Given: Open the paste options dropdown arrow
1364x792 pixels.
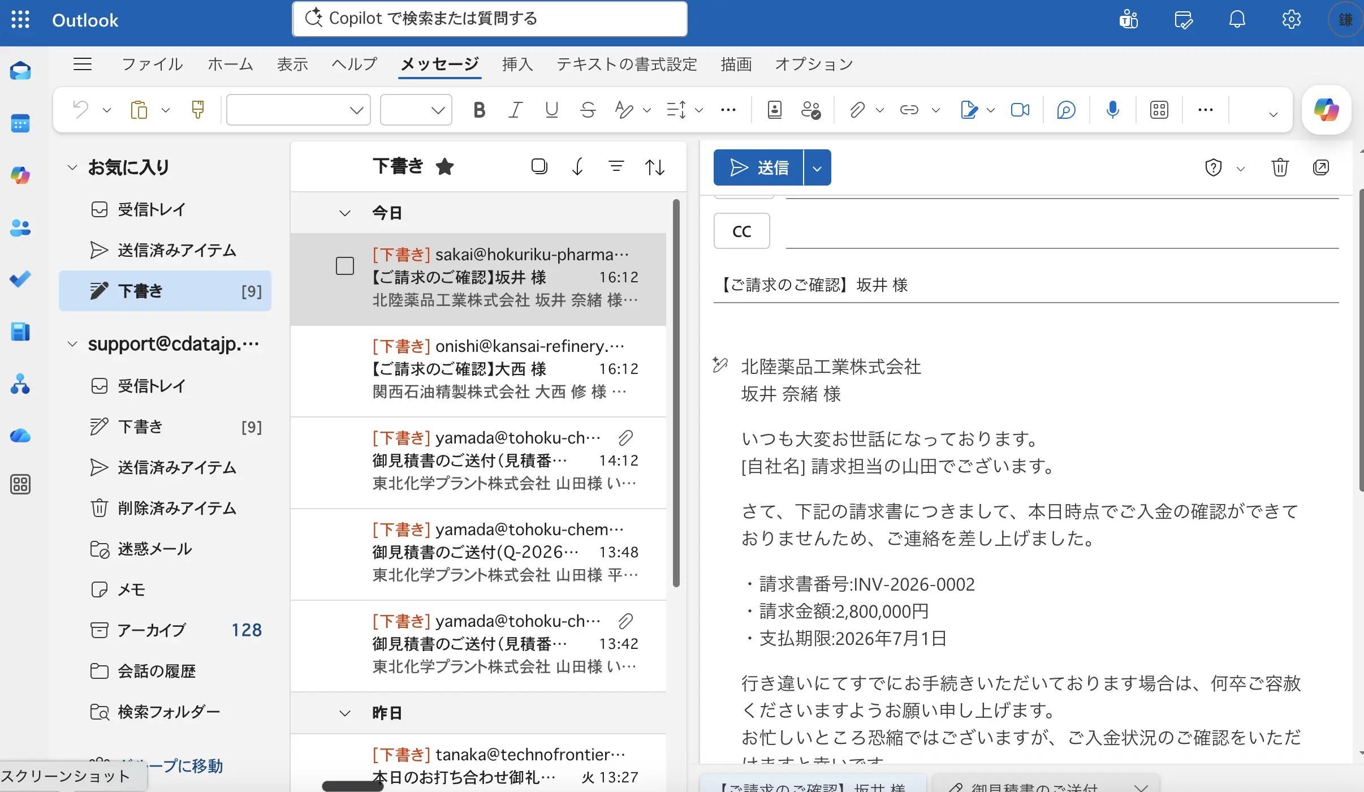Looking at the screenshot, I should click(166, 110).
